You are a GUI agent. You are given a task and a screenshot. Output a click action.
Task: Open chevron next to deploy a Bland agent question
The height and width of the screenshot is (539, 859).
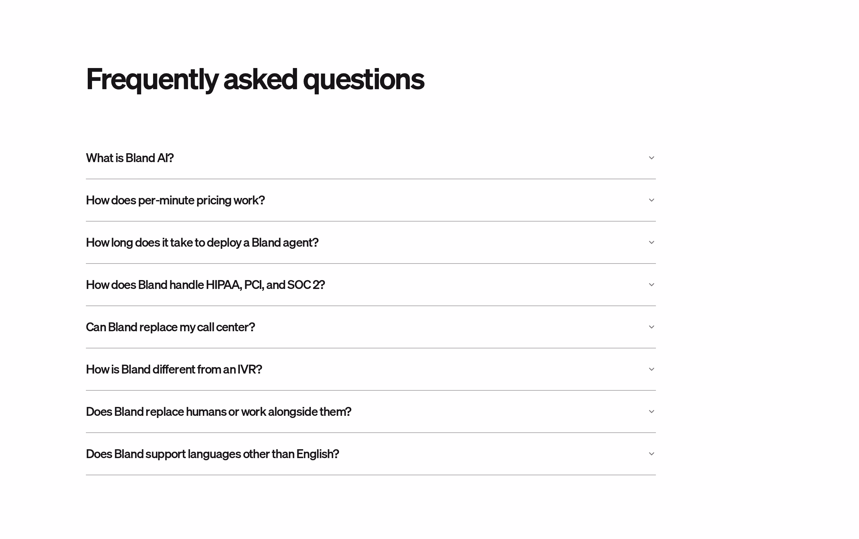[651, 242]
